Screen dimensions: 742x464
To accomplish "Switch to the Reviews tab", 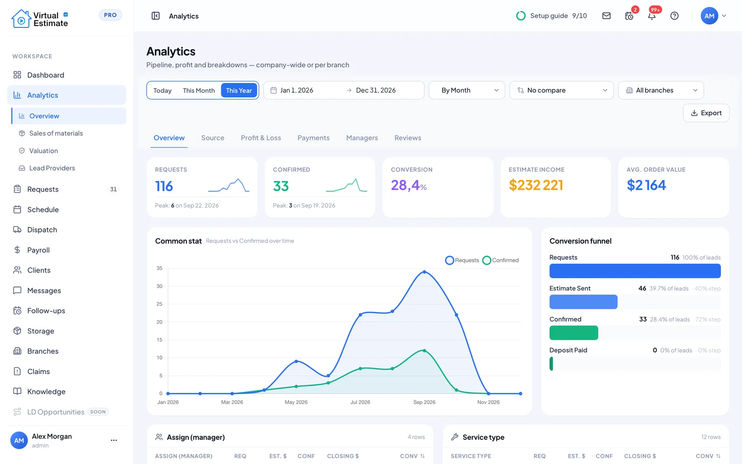I will [408, 138].
